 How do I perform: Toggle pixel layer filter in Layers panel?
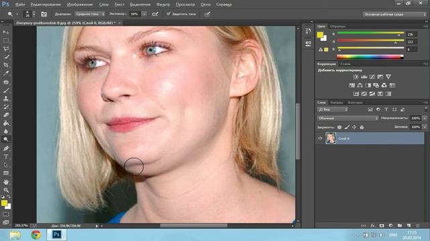tap(370, 110)
